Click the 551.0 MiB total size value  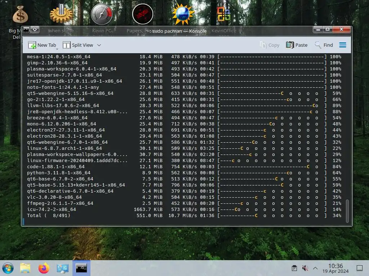[150, 216]
